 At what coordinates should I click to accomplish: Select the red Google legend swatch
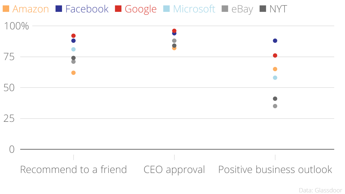118,9
